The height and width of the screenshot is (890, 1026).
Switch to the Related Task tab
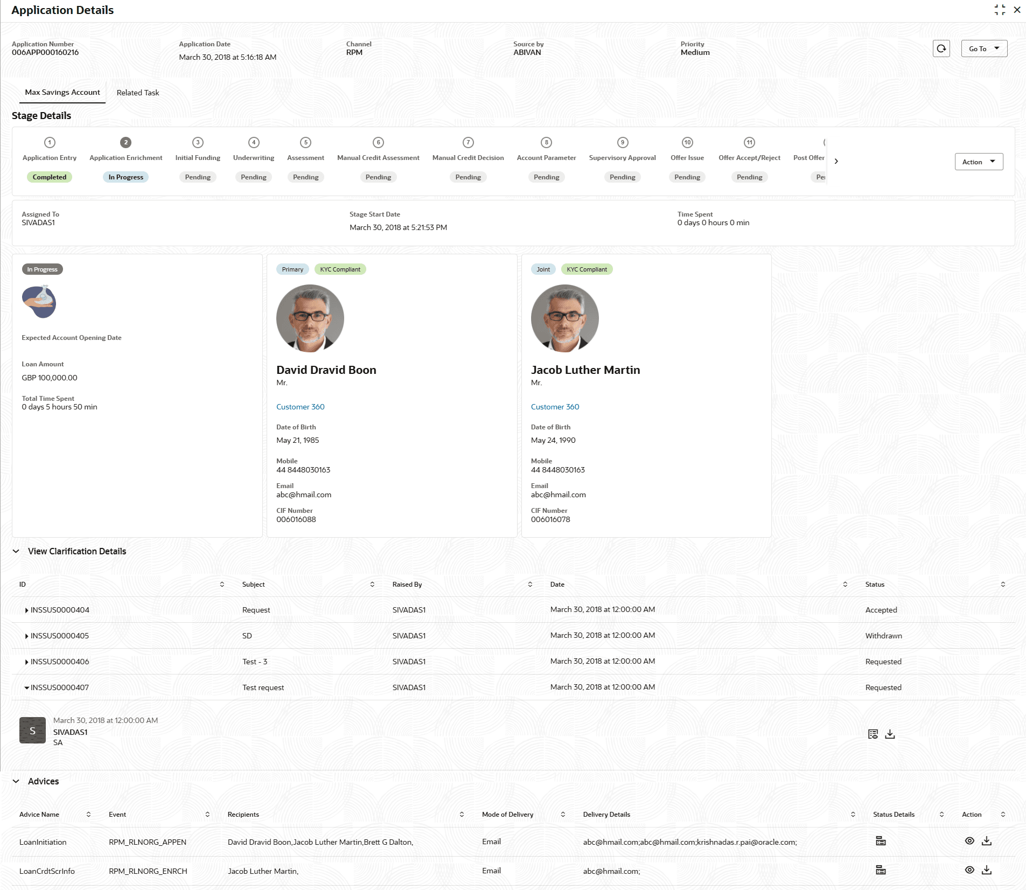(x=138, y=93)
